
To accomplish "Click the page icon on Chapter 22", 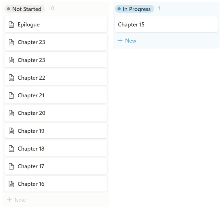I will point(11,78).
